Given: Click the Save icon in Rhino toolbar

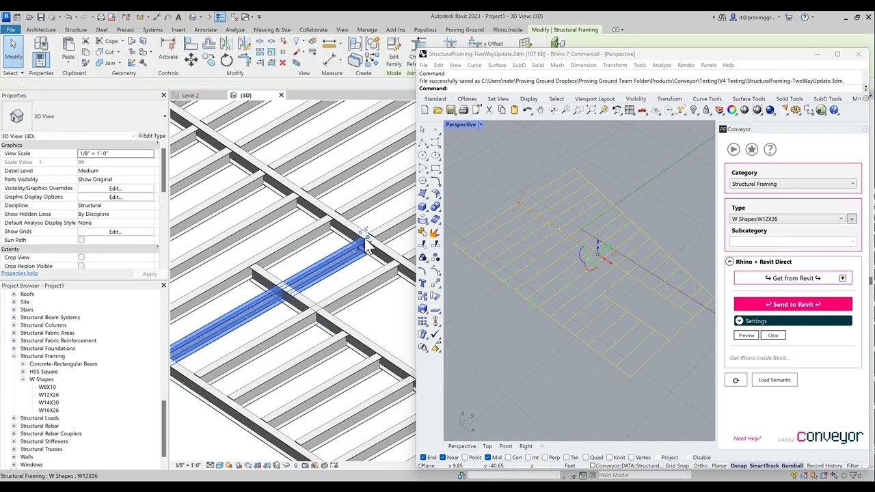Looking at the screenshot, I should 450,110.
